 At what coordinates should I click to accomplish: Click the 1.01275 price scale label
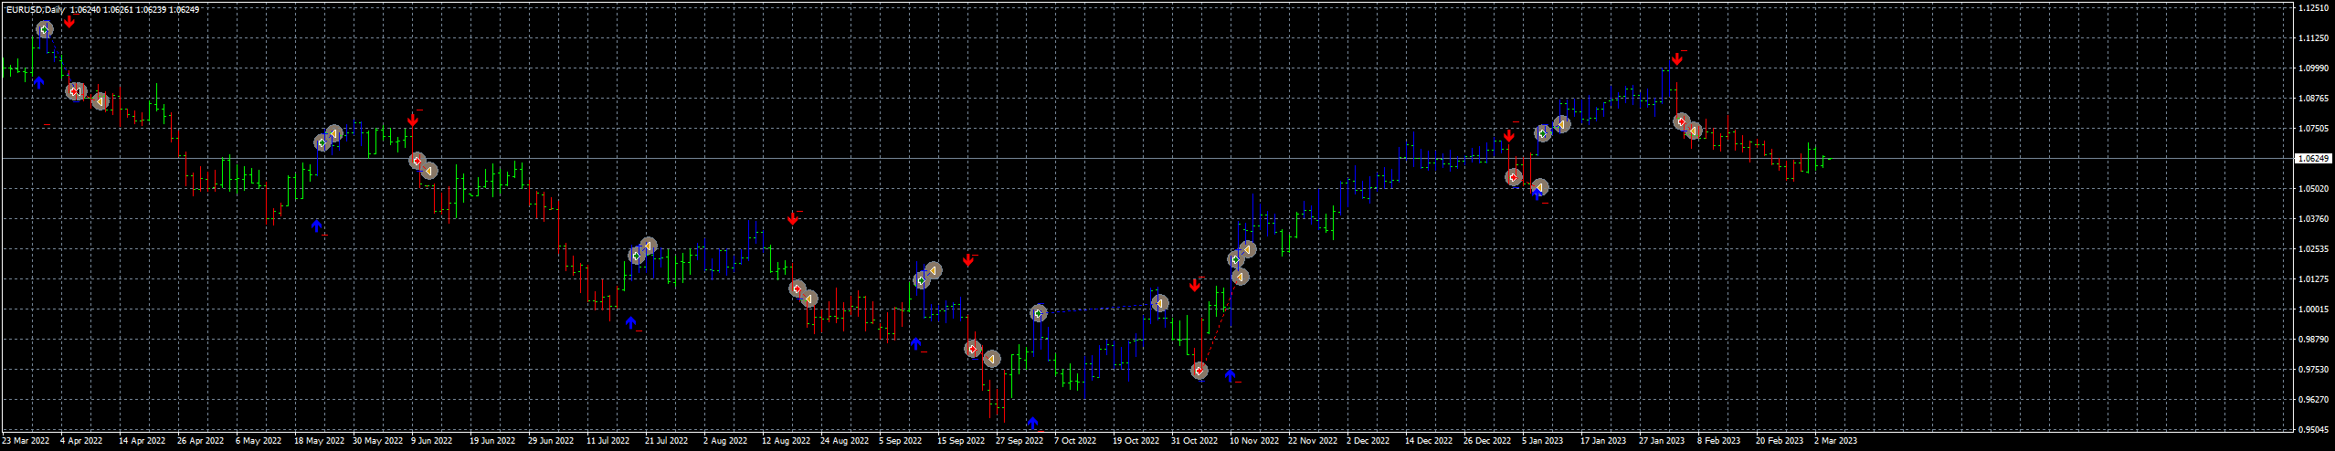click(x=2312, y=279)
